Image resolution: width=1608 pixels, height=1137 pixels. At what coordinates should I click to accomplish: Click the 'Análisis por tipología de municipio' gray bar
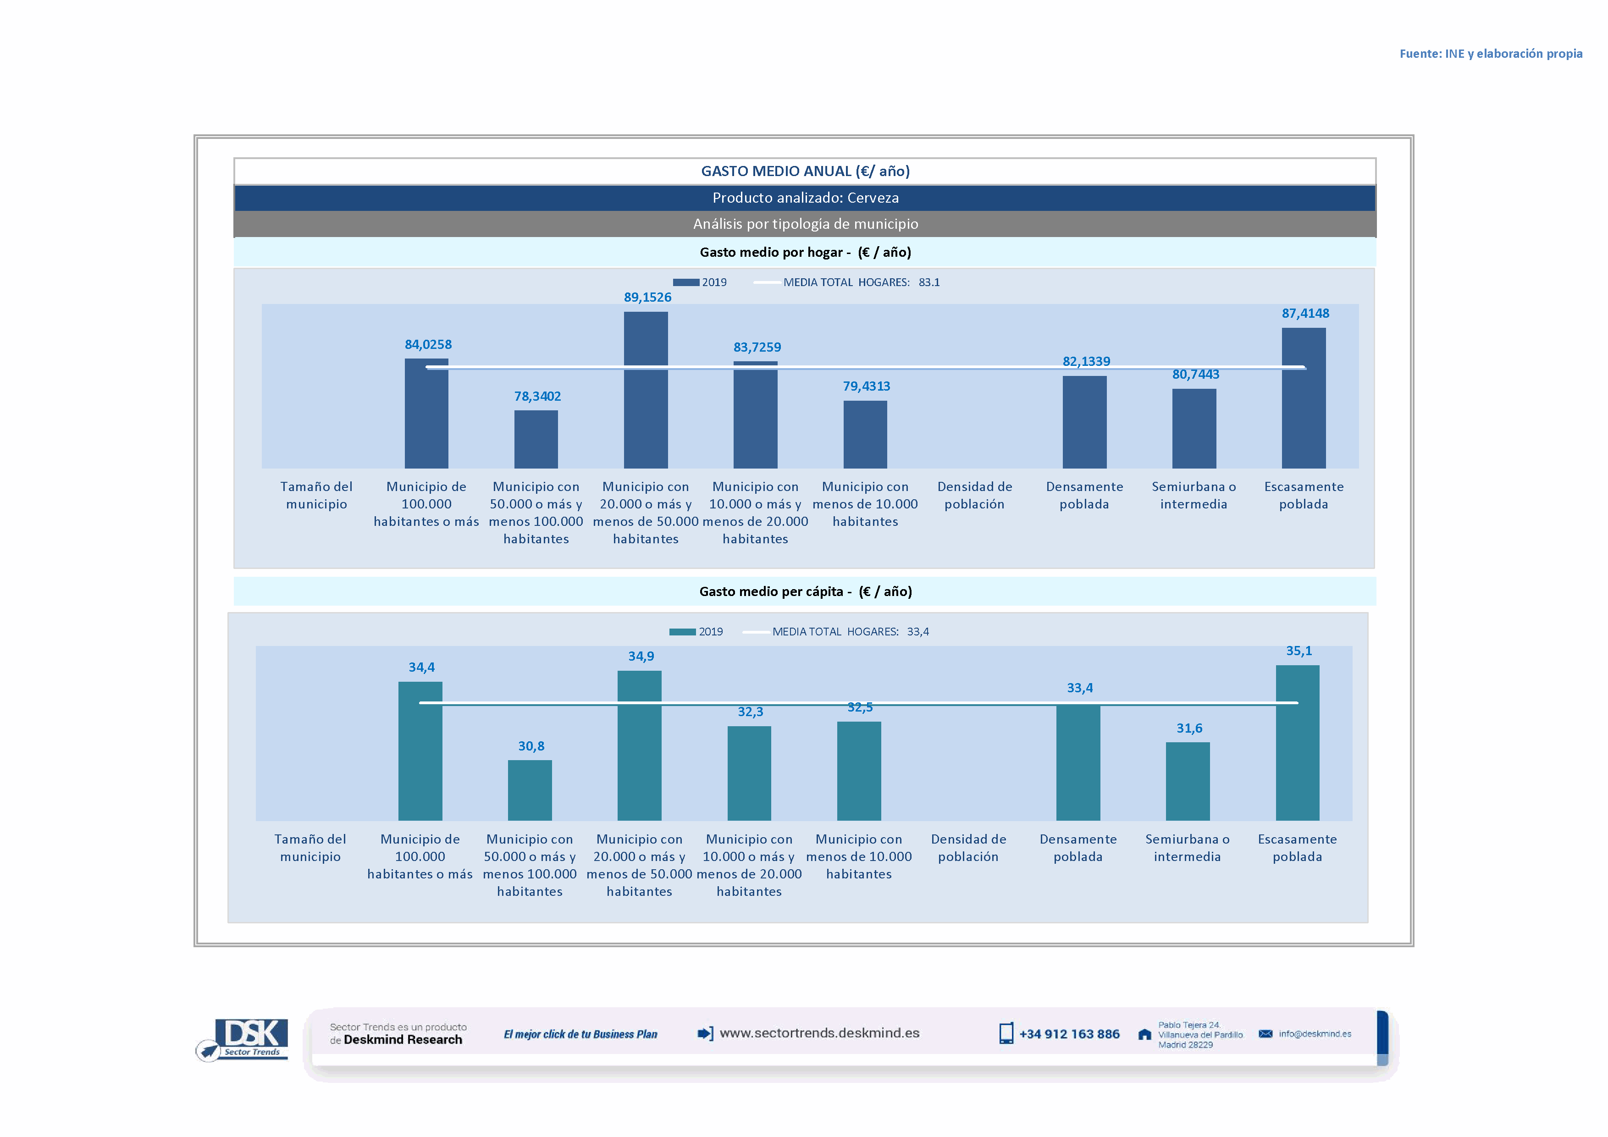click(x=805, y=224)
